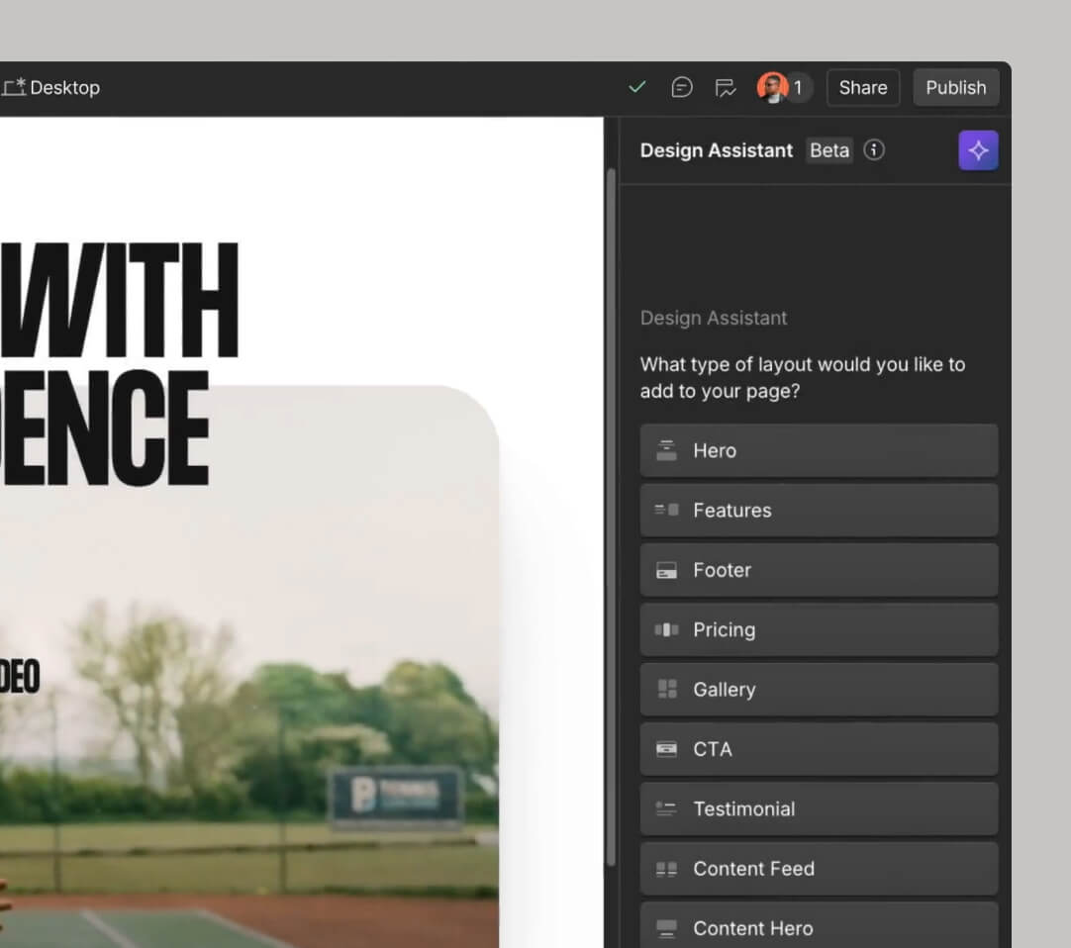Click the Desktop breakpoint icon
Viewport: 1071px width, 948px height.
[14, 87]
